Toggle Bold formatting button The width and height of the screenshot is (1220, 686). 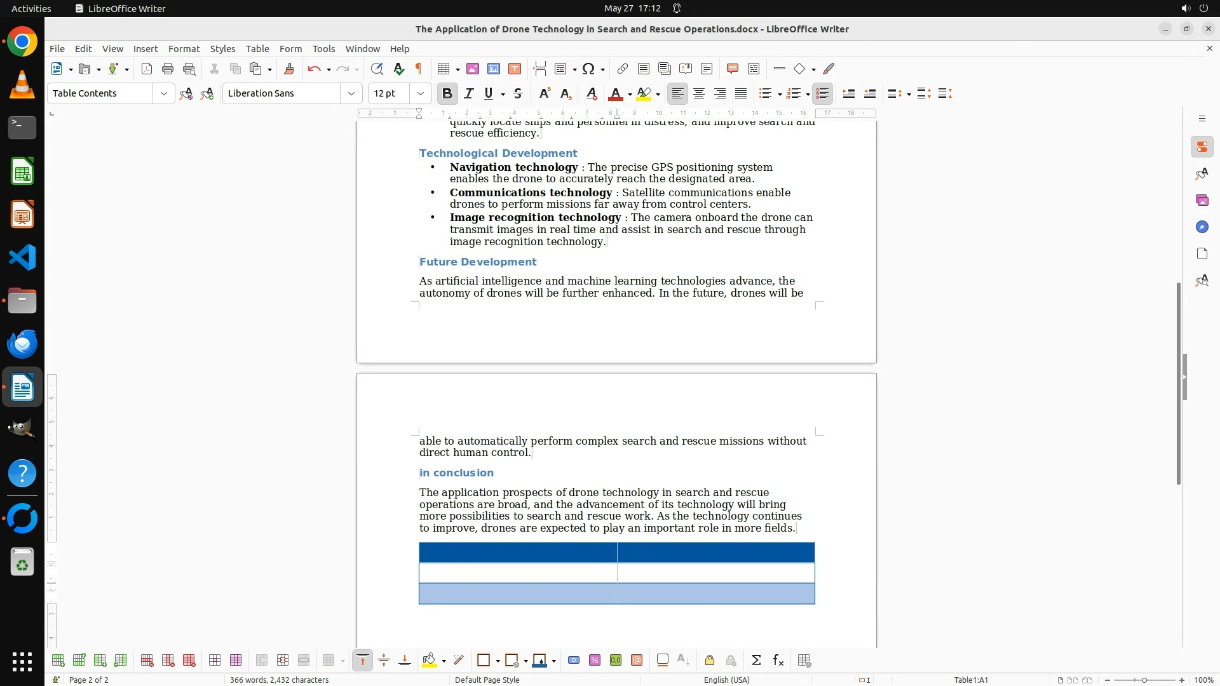[x=447, y=93]
